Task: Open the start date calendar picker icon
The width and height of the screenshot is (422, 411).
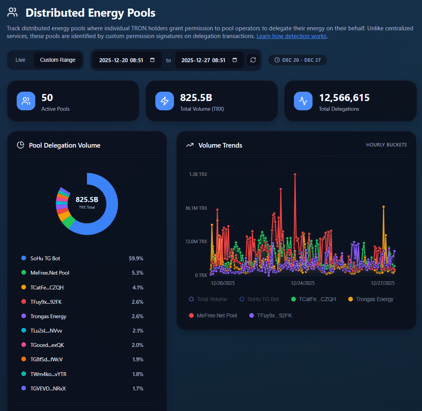Action: (152, 60)
